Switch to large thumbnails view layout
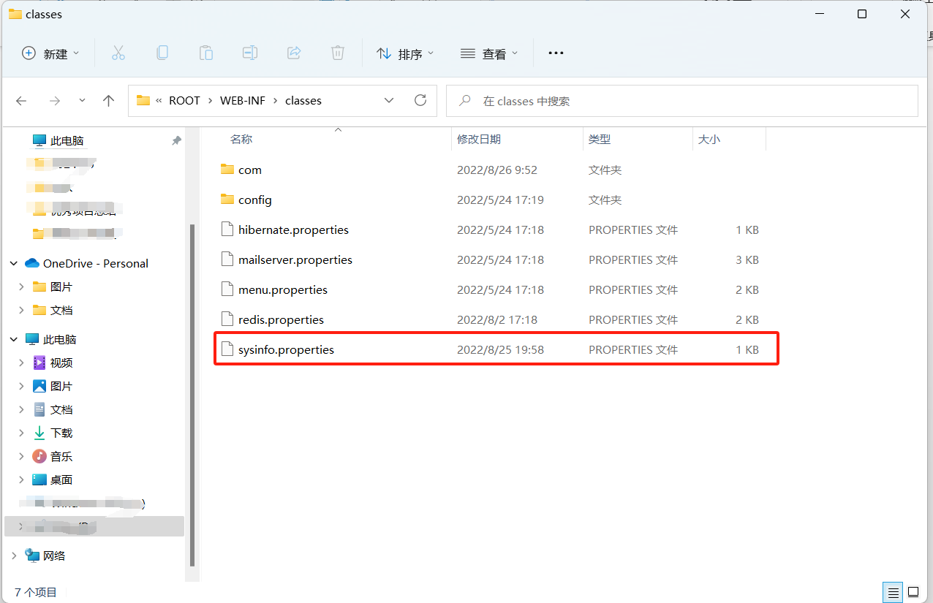Viewport: 933px width, 603px height. tap(913, 592)
